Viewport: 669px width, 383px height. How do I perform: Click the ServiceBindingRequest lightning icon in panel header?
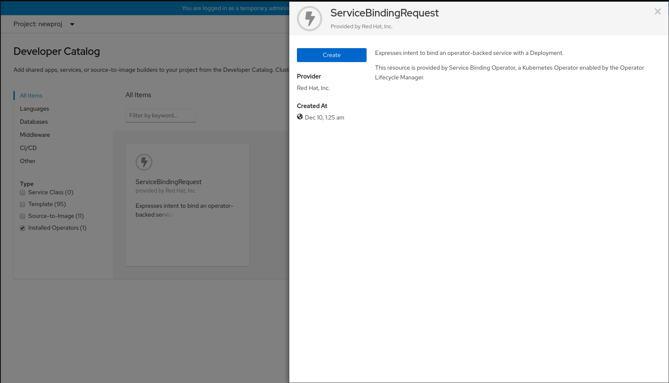tap(310, 19)
